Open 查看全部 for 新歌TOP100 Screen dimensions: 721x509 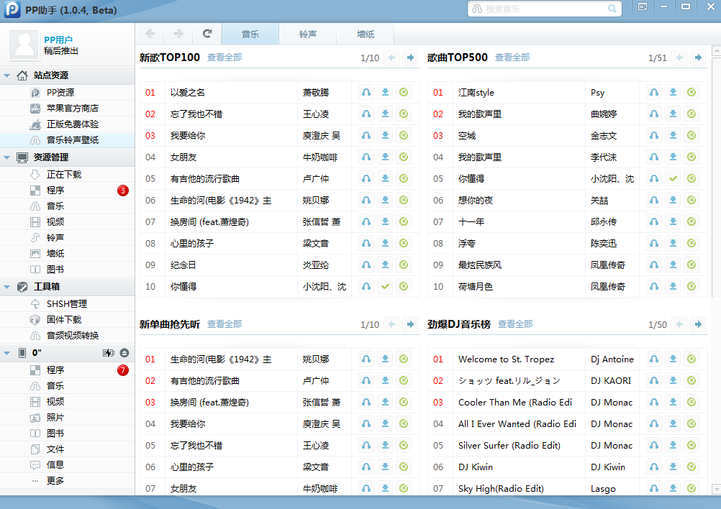223,58
